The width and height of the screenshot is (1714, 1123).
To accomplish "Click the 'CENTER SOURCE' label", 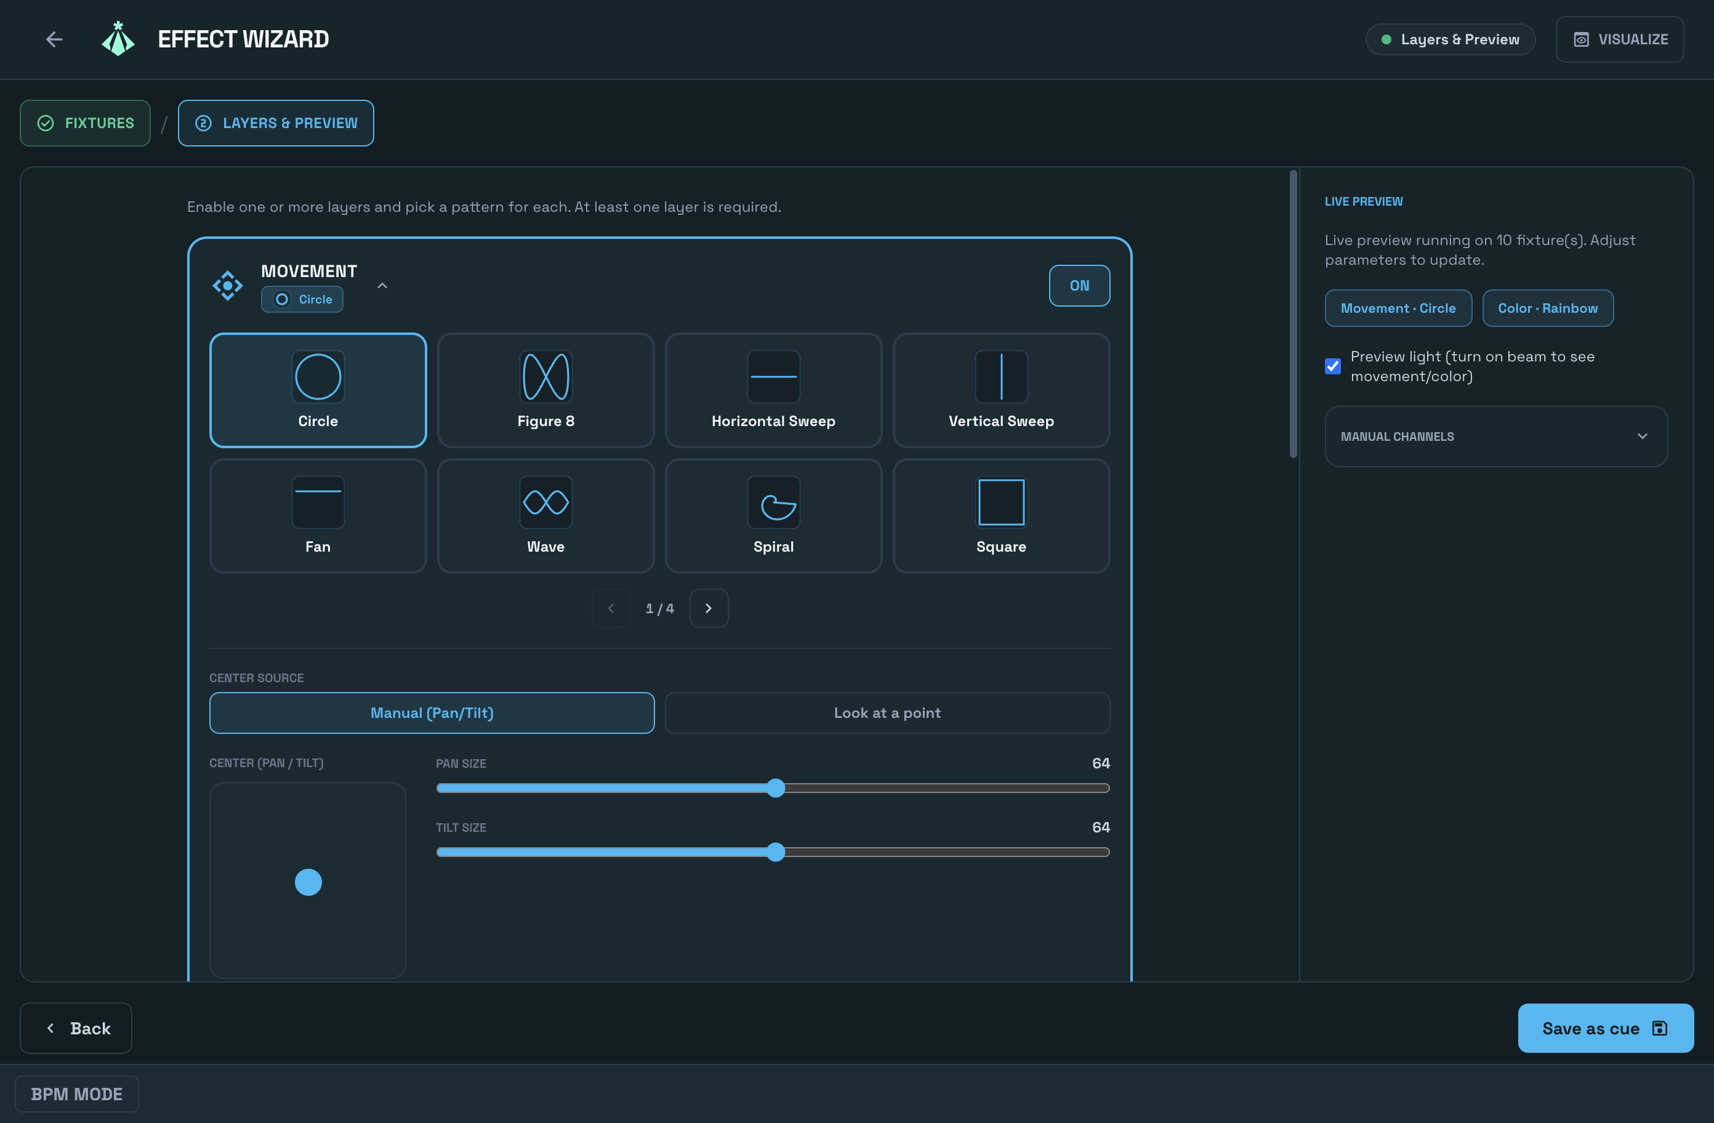I will click(256, 678).
